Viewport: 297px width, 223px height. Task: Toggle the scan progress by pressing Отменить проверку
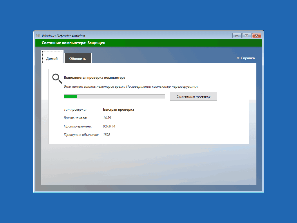[193, 96]
